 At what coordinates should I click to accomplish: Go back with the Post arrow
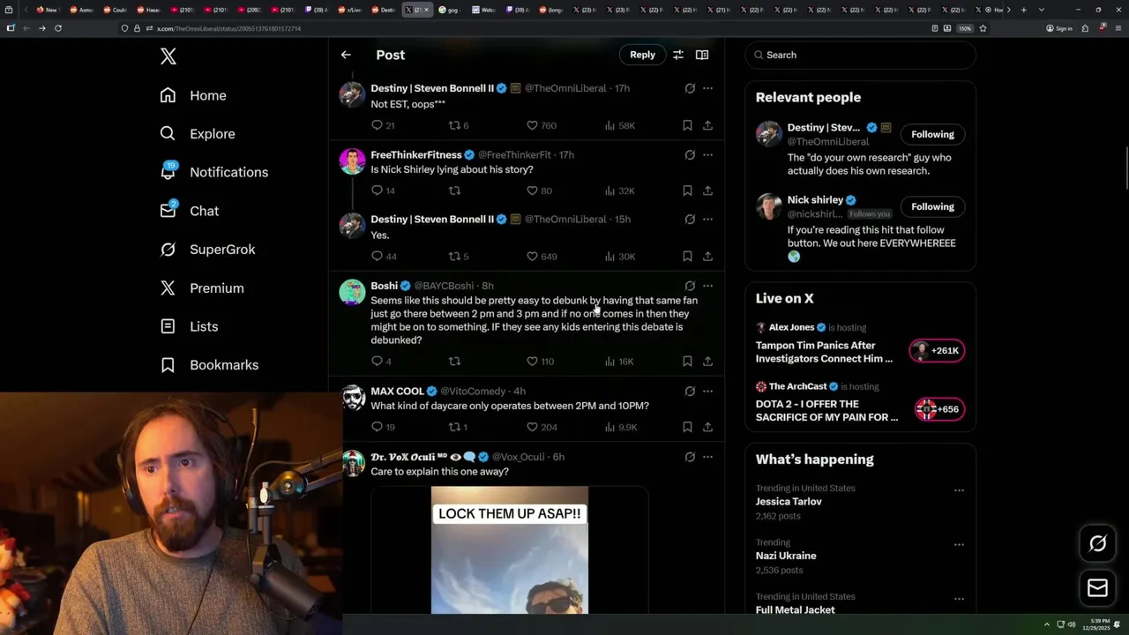pos(346,55)
